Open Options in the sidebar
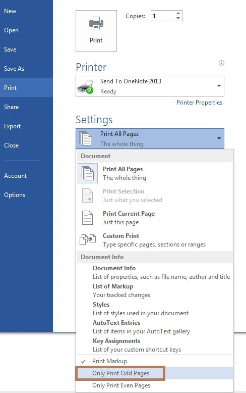 click(x=15, y=195)
